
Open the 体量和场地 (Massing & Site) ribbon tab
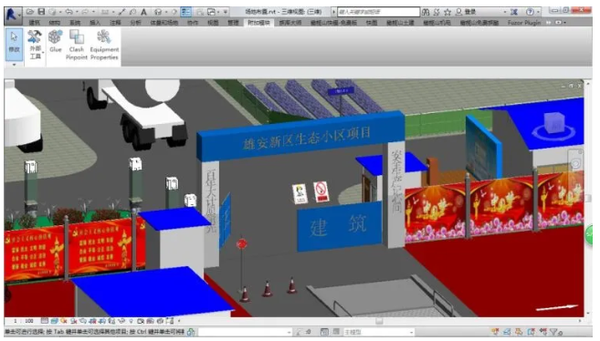(163, 23)
